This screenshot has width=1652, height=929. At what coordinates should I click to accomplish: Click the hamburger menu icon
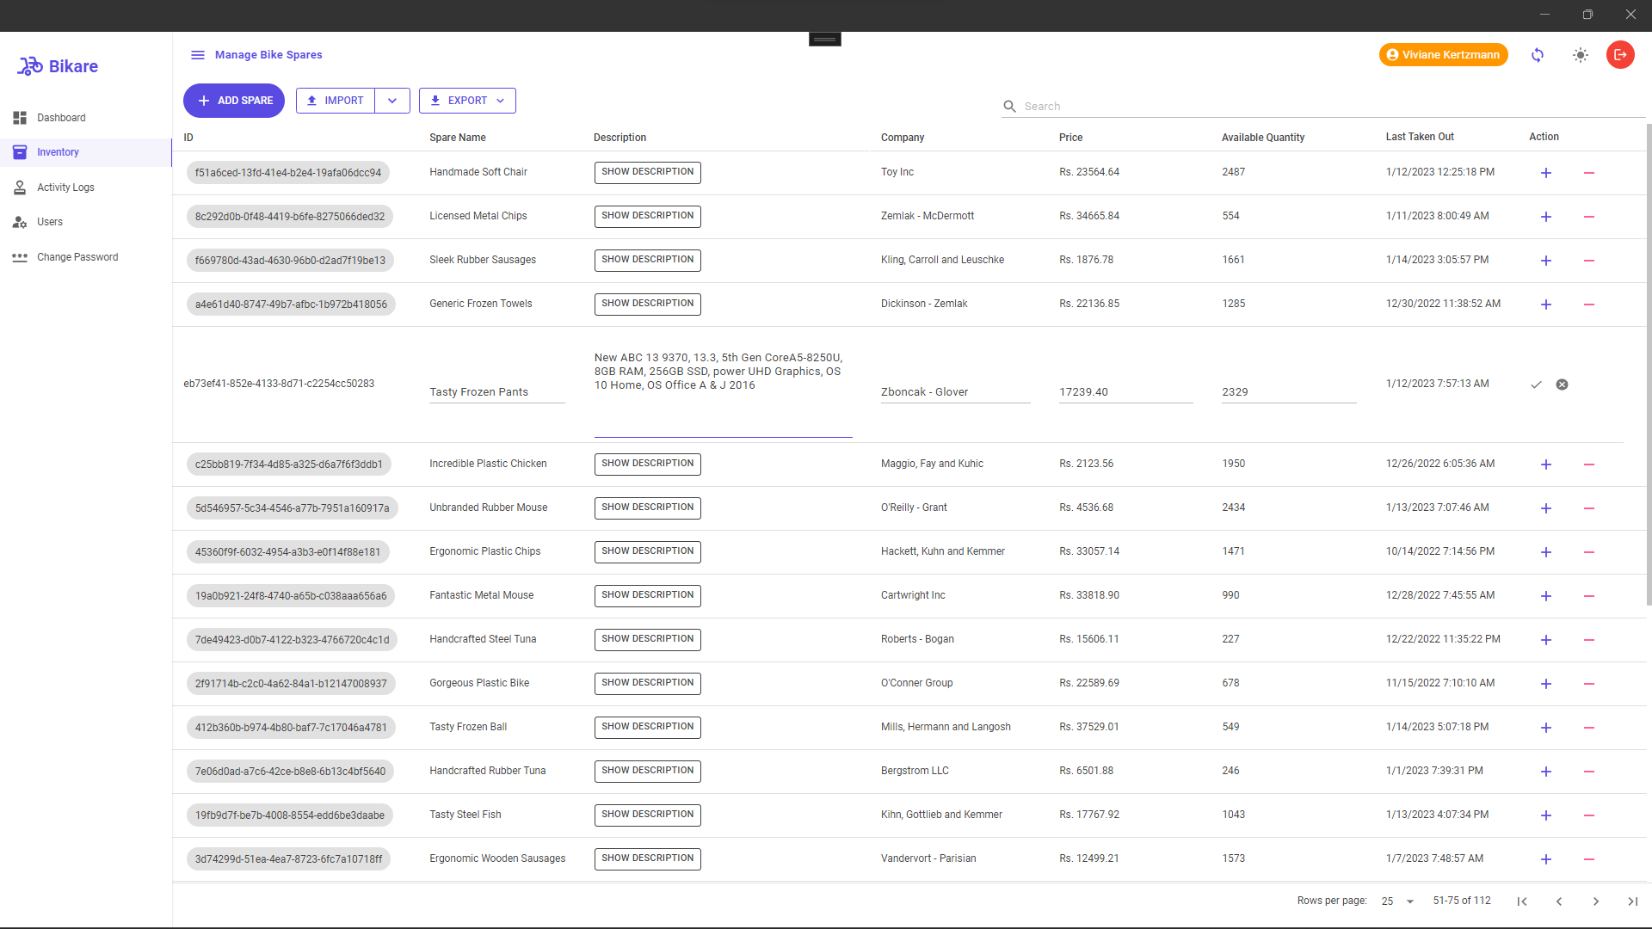coord(197,55)
